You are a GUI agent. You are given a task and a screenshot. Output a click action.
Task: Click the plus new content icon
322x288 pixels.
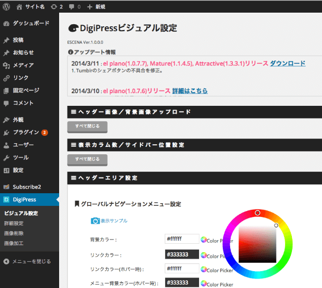pyautogui.click(x=90, y=7)
